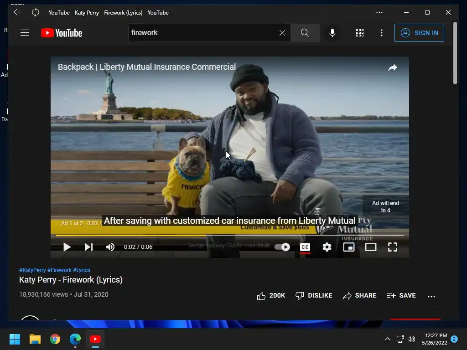Reload the page with the refresh icon
Screen dimensions: 467x350
36,12
